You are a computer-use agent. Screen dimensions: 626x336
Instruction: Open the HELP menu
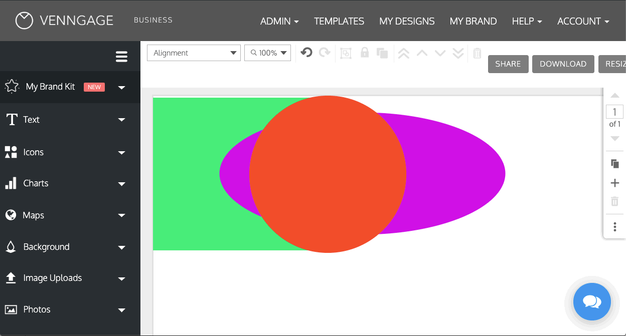527,21
